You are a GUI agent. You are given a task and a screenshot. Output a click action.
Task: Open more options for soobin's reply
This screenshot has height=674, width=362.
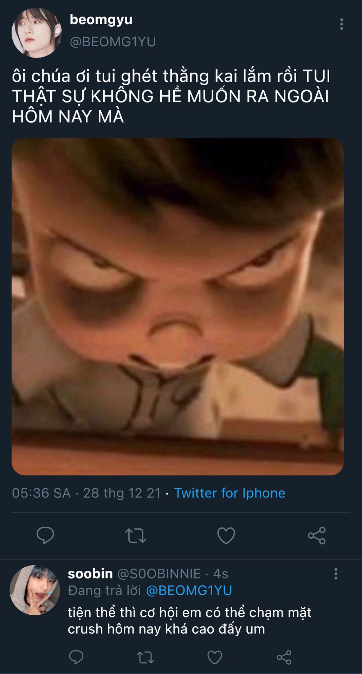click(x=336, y=574)
